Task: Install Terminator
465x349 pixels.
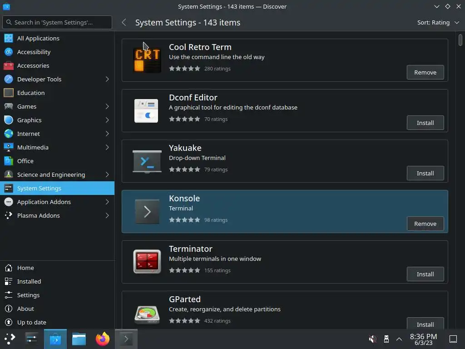Action: pyautogui.click(x=425, y=274)
